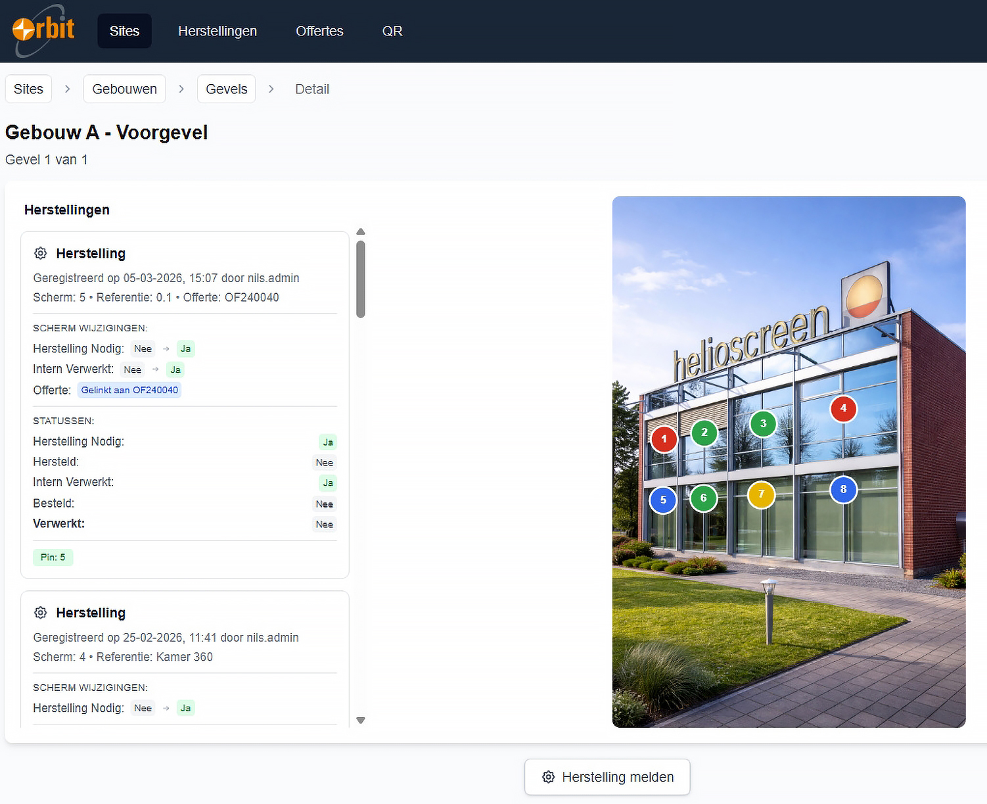Select pin 1 on the building facade

click(x=664, y=439)
